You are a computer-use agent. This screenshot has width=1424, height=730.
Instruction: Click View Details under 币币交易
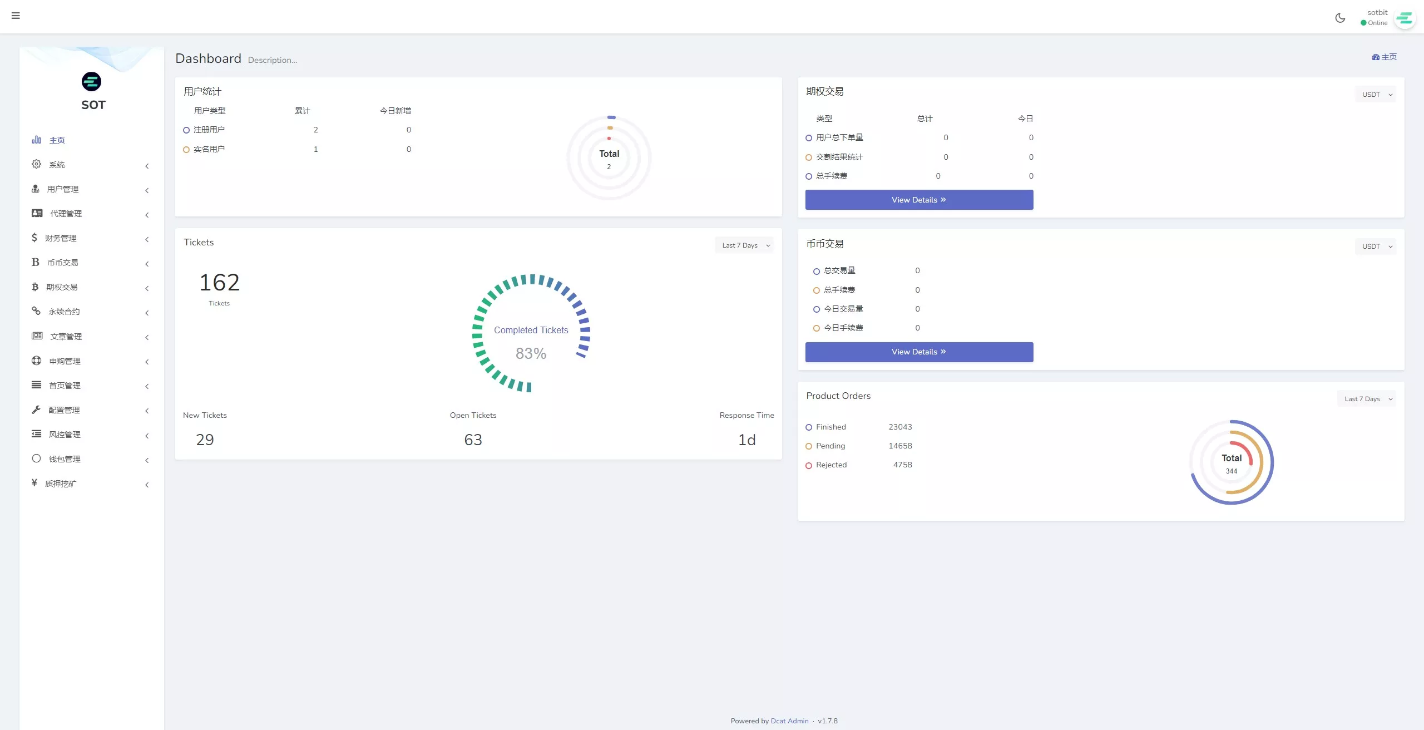click(919, 352)
